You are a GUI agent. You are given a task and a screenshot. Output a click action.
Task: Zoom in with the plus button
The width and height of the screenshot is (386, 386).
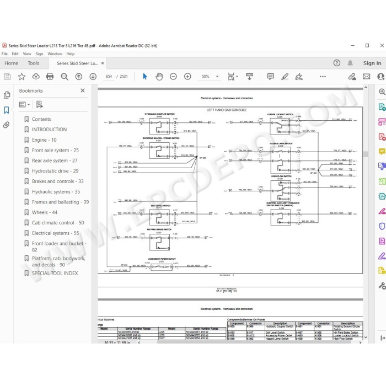[x=187, y=77]
